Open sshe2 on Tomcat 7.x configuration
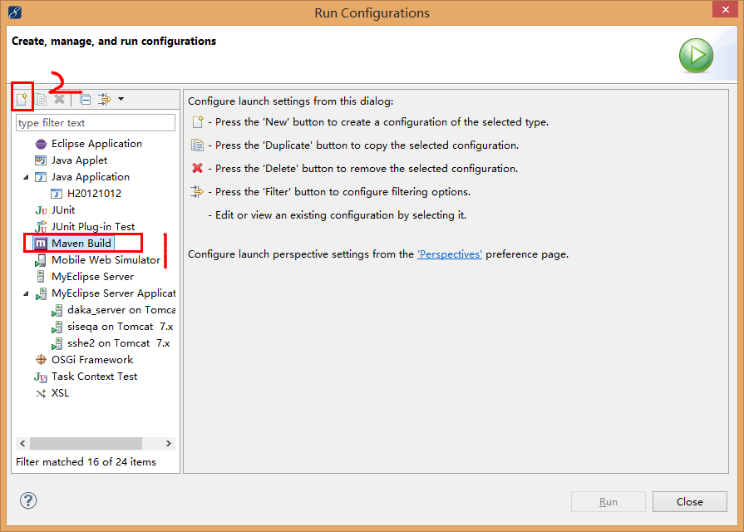Image resolution: width=744 pixels, height=532 pixels. coord(119,343)
